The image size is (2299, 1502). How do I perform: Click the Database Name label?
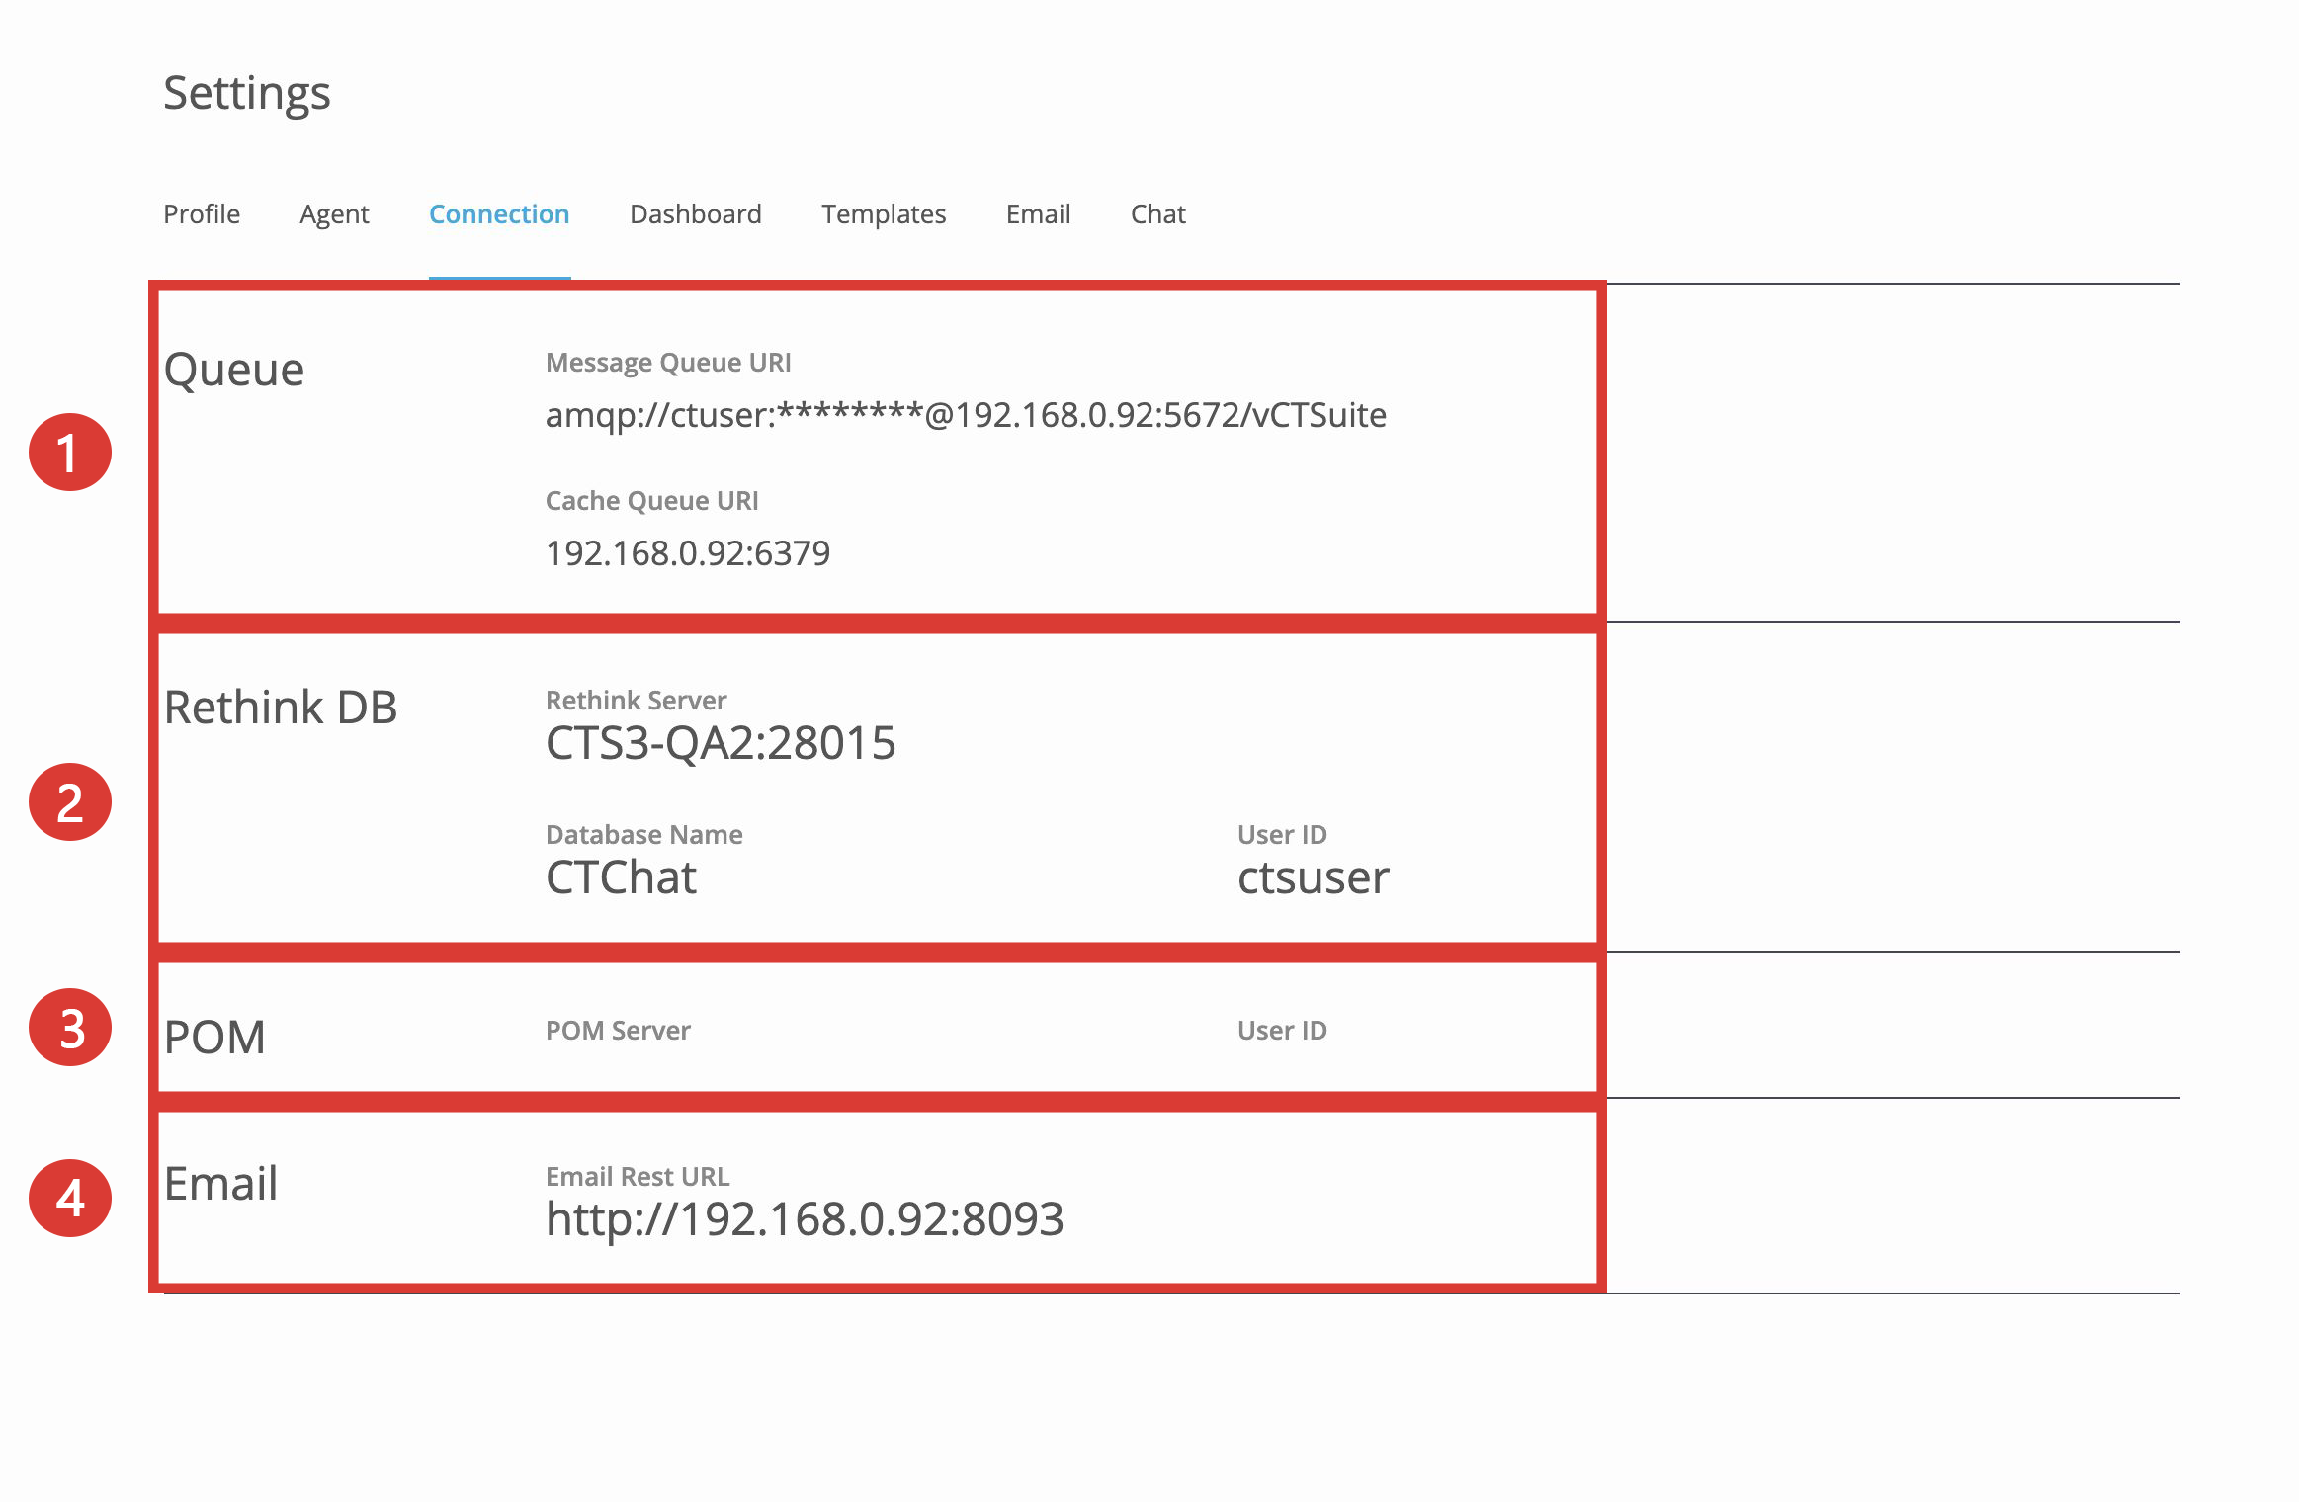pos(644,835)
